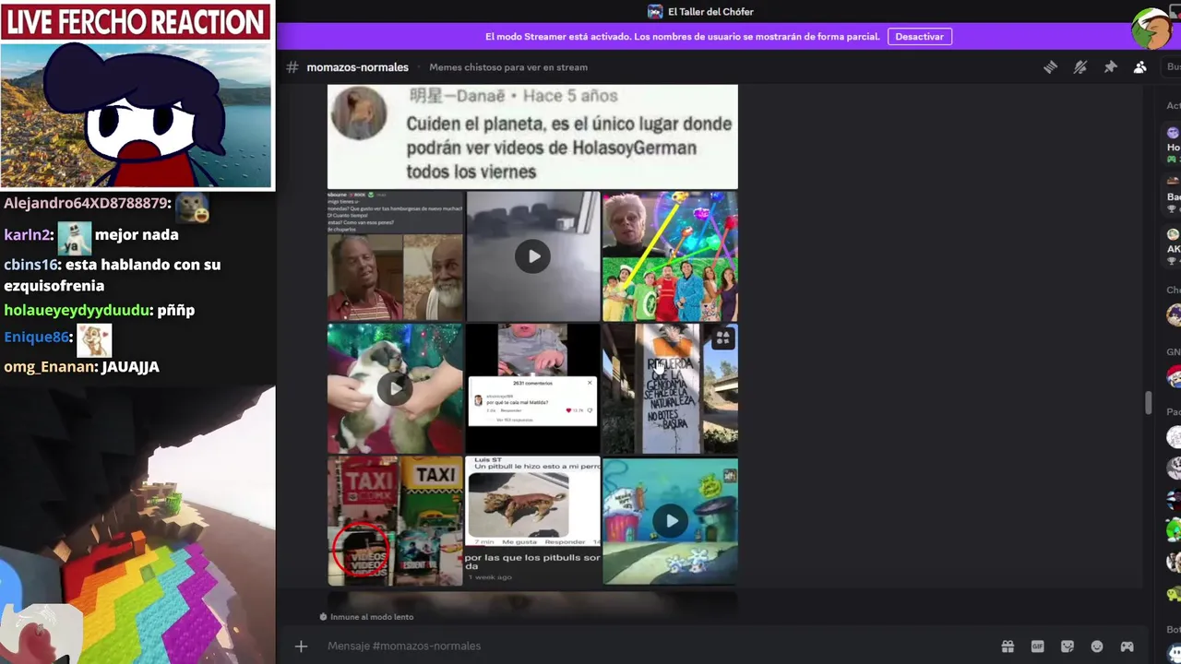Open the GIF picker
The image size is (1181, 664).
click(1037, 646)
